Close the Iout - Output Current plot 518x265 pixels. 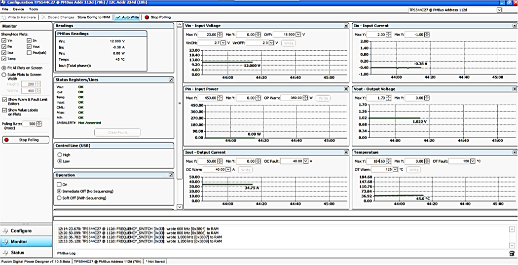(346, 152)
